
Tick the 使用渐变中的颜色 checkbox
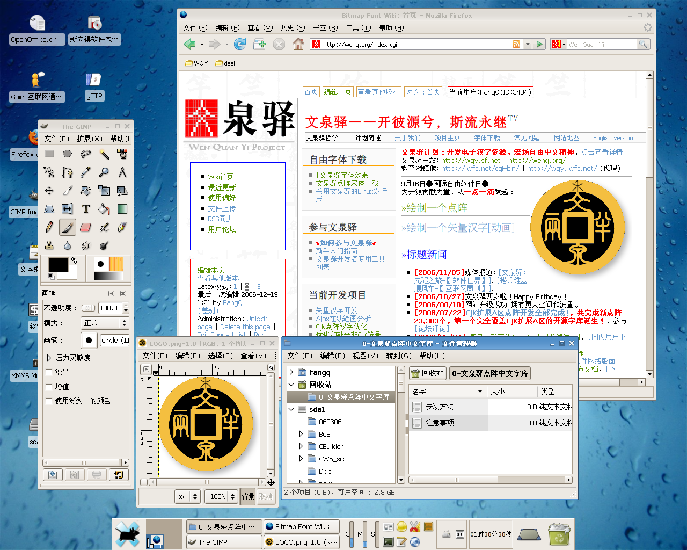(49, 401)
